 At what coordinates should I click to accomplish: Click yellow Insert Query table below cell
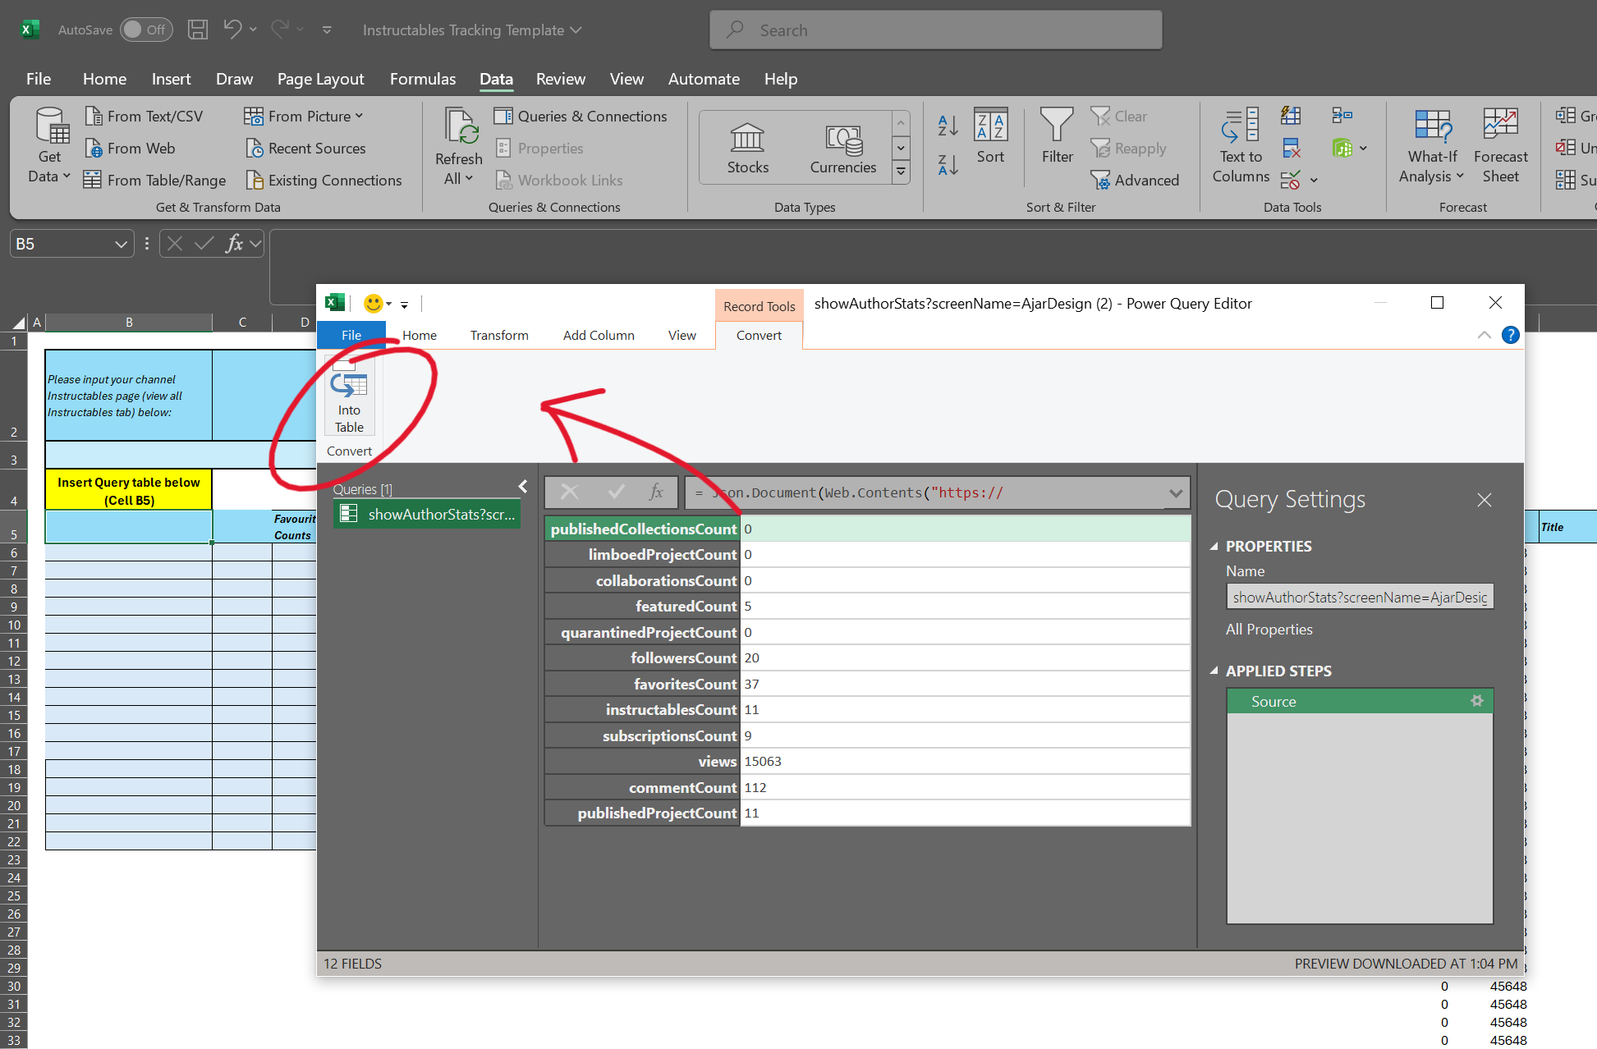point(129,491)
